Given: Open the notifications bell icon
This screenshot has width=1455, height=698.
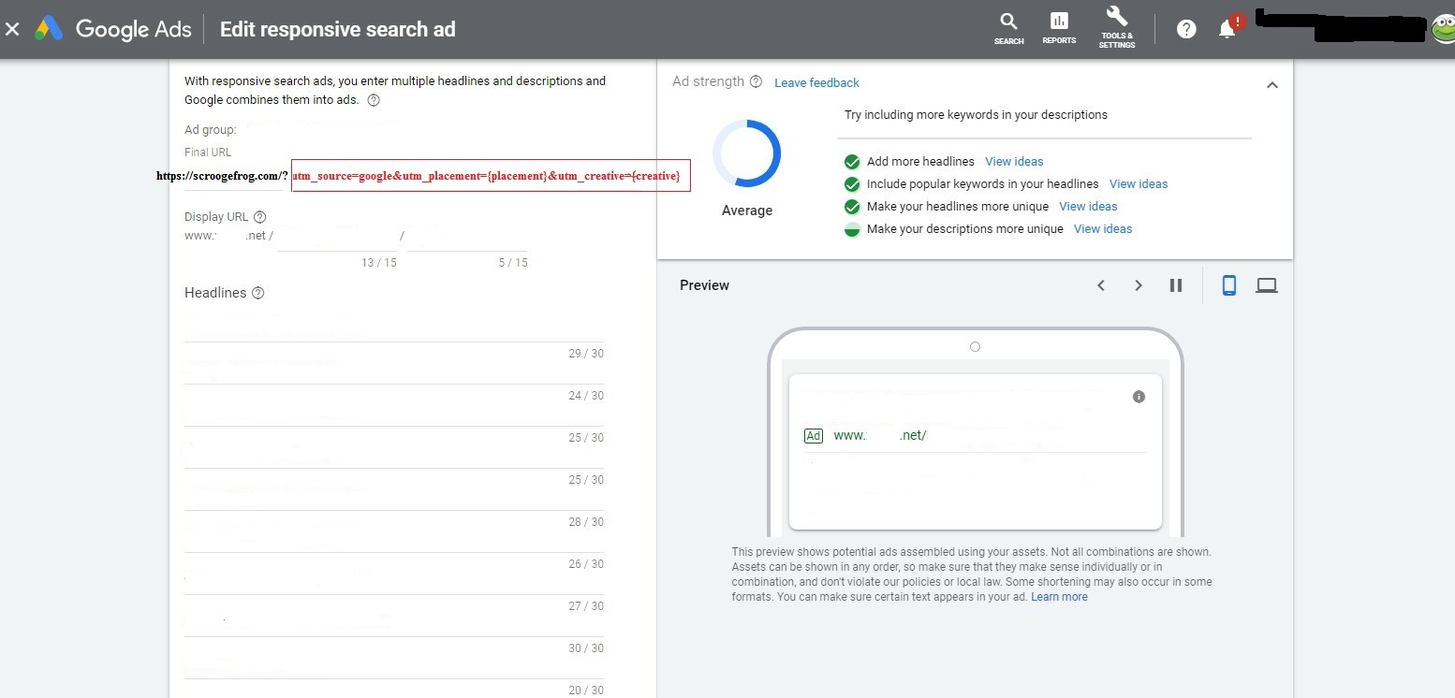Looking at the screenshot, I should point(1227,29).
